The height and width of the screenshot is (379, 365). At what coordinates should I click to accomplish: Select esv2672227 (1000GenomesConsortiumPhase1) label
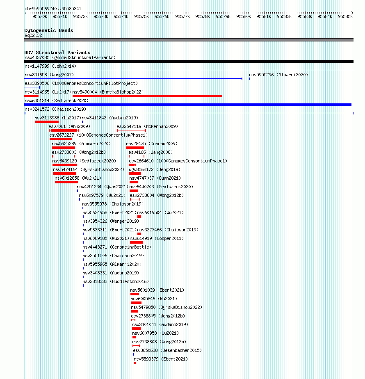[x=98, y=135]
